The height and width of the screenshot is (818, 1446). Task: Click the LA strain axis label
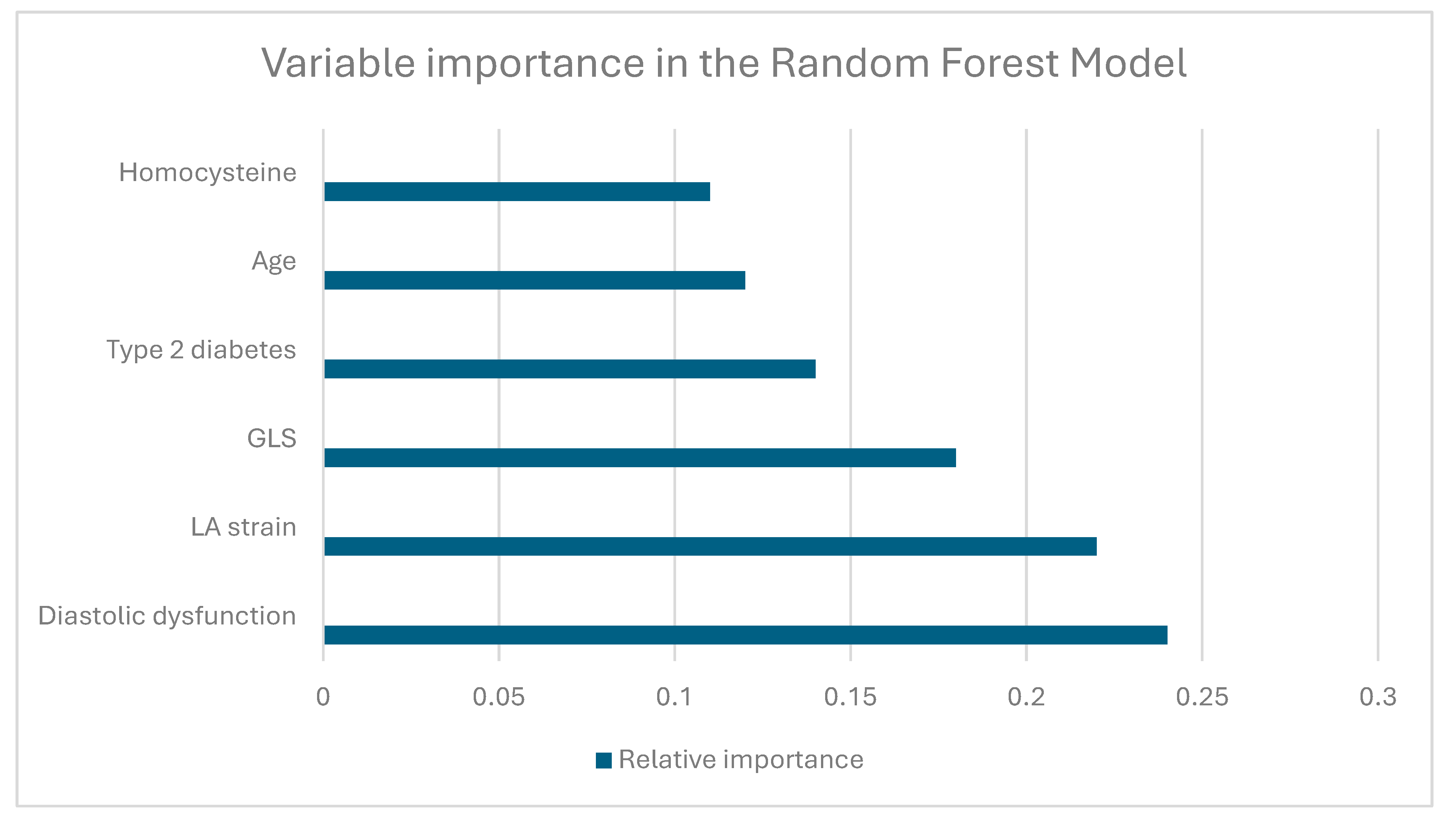(243, 528)
